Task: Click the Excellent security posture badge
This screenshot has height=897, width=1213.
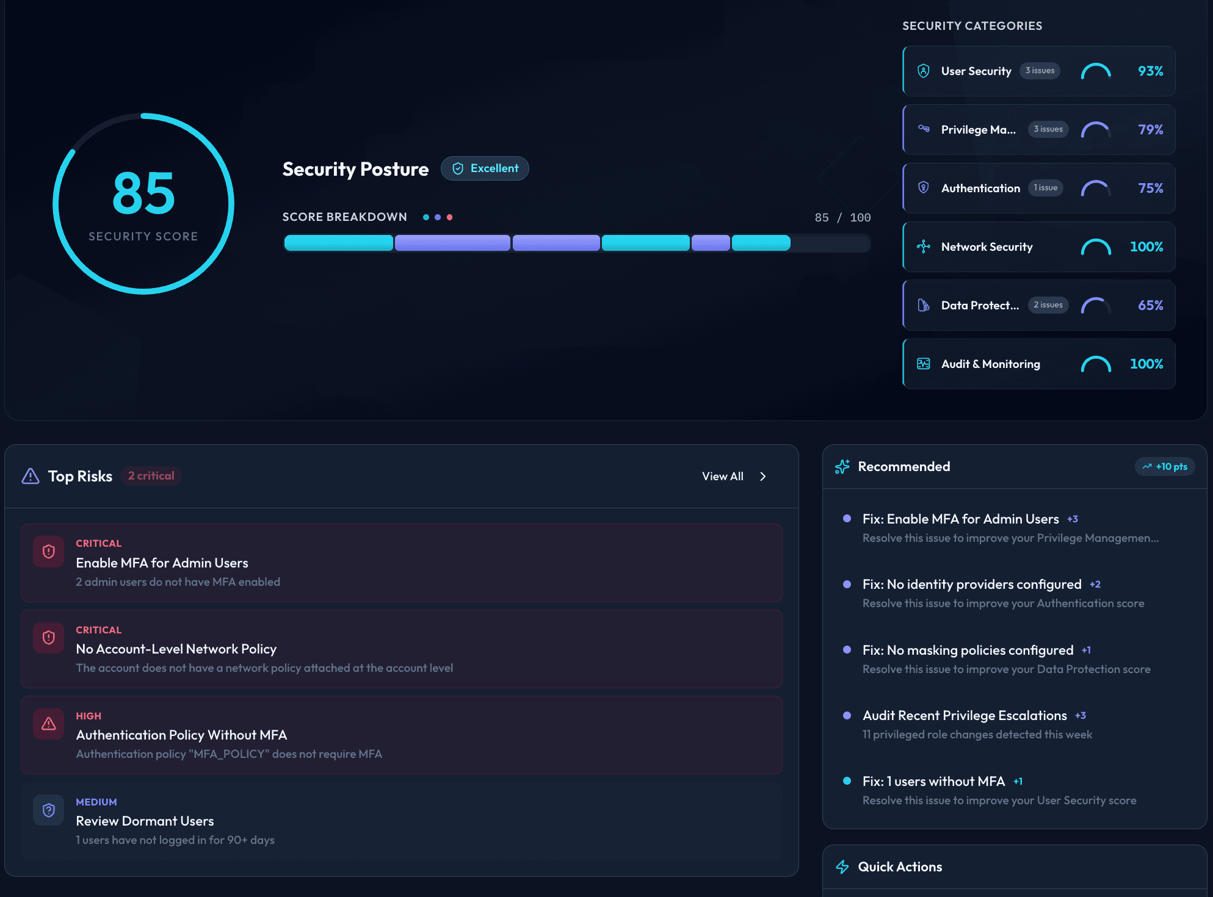Action: [x=485, y=168]
